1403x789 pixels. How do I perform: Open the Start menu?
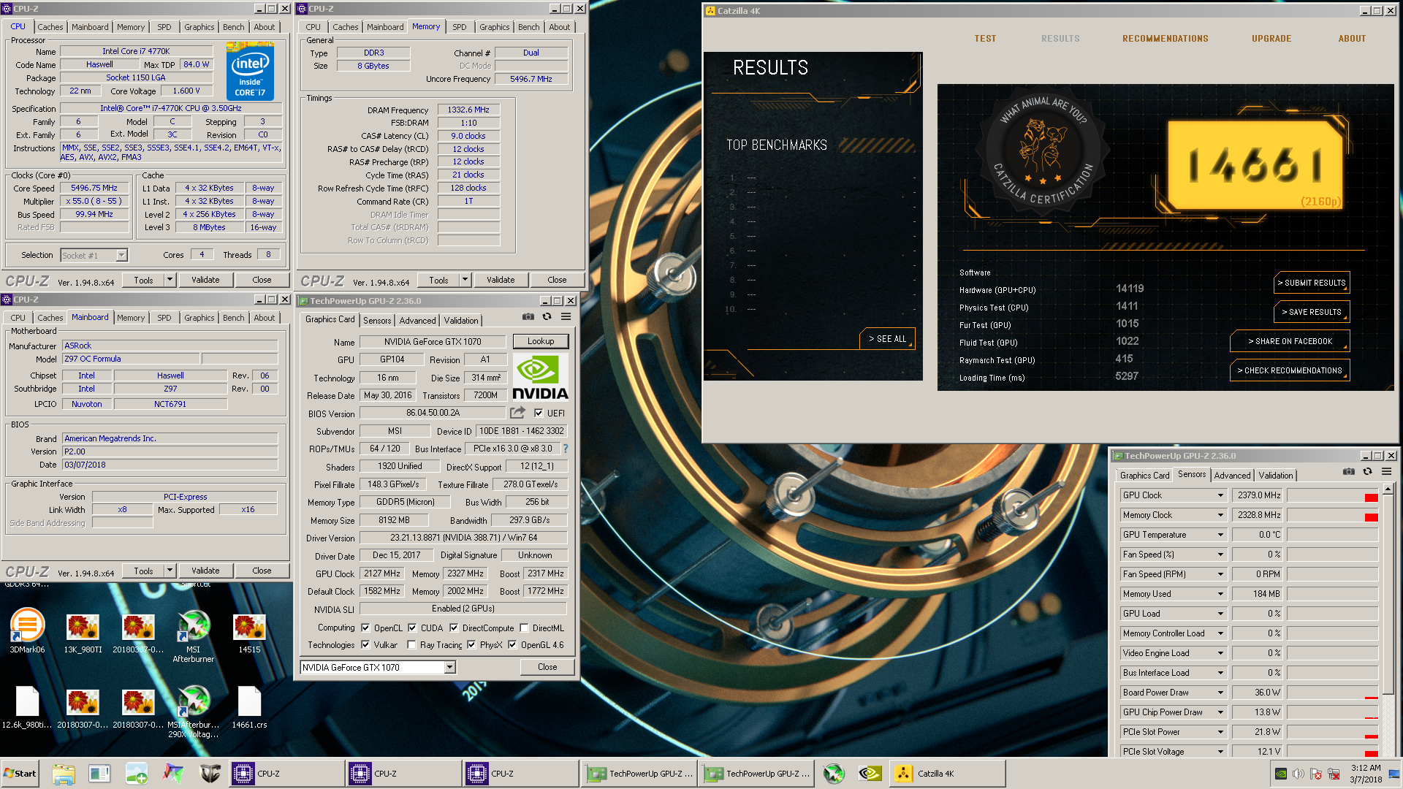[20, 774]
